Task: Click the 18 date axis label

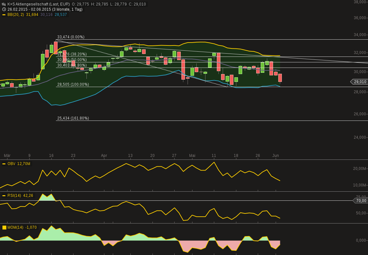Action: pos(236,156)
